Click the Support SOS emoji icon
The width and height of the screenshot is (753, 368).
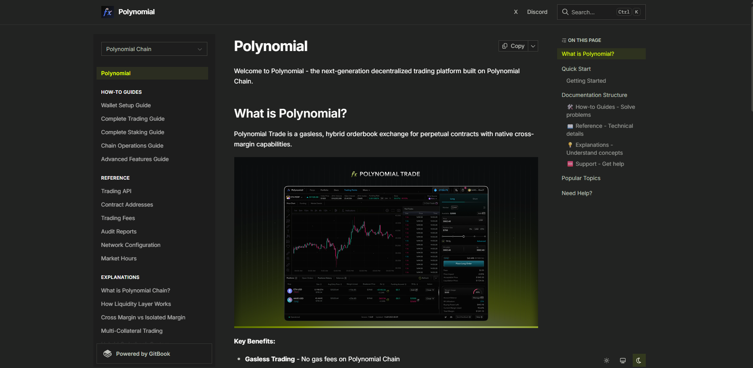570,164
